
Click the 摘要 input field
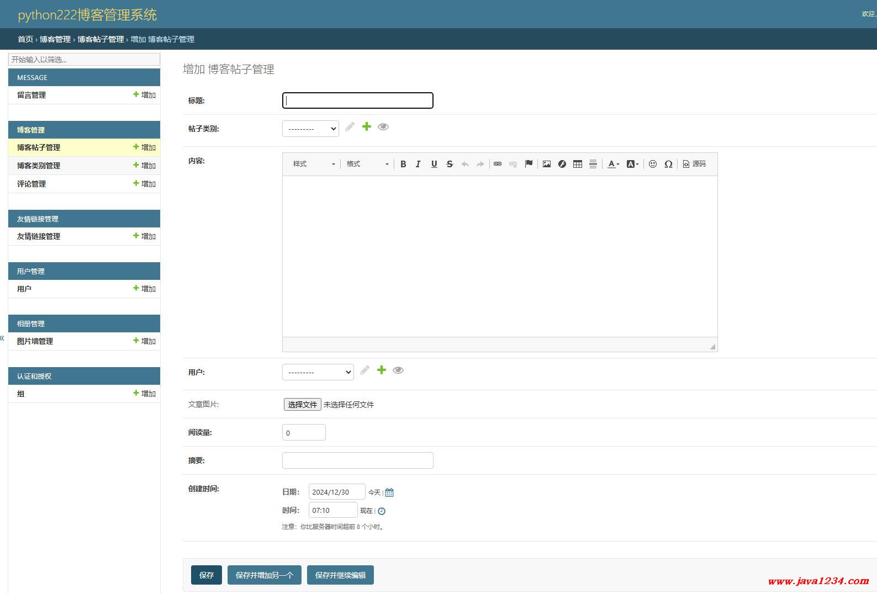358,460
